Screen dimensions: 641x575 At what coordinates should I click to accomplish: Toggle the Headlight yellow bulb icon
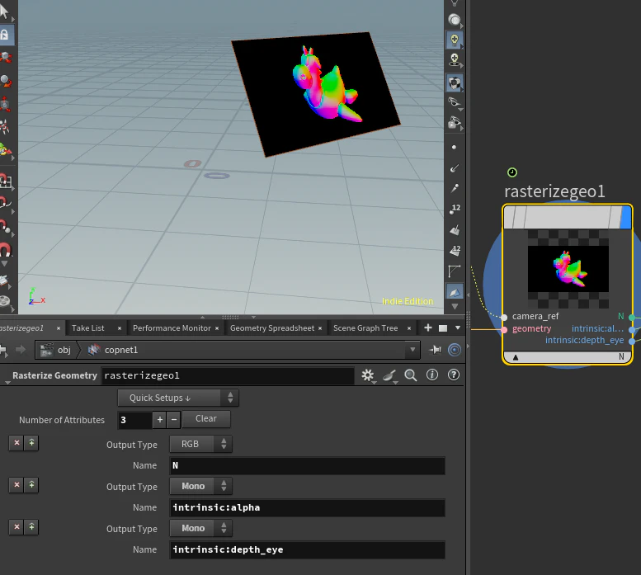tap(455, 40)
